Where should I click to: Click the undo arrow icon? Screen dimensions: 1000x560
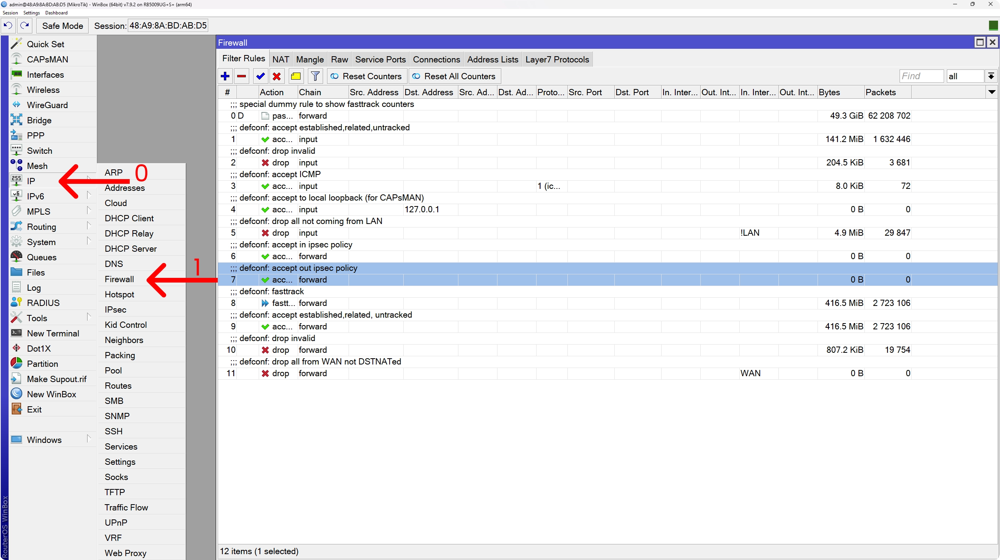coord(8,26)
